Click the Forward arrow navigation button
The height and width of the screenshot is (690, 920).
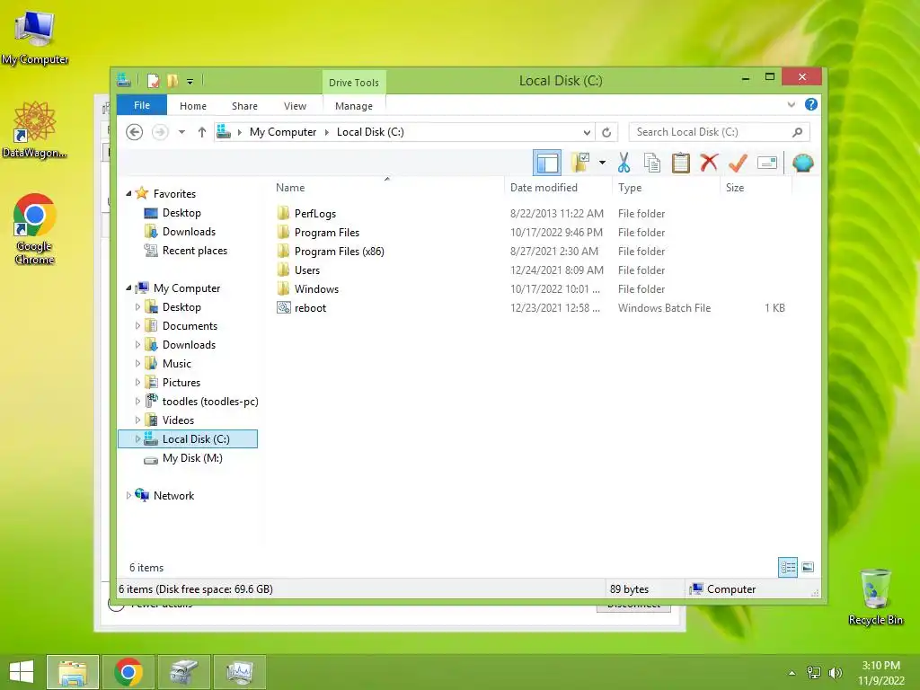click(160, 132)
